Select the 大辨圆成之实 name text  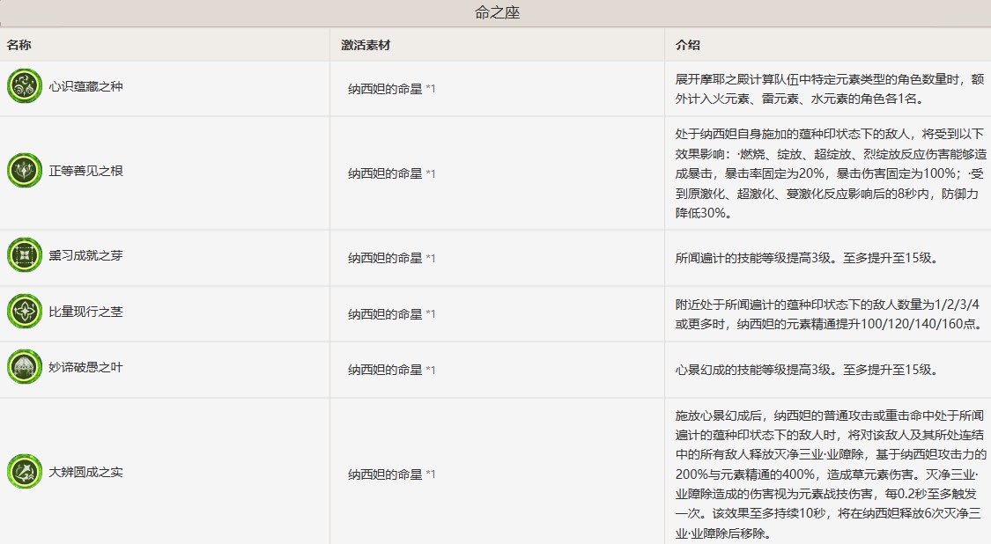pos(86,472)
